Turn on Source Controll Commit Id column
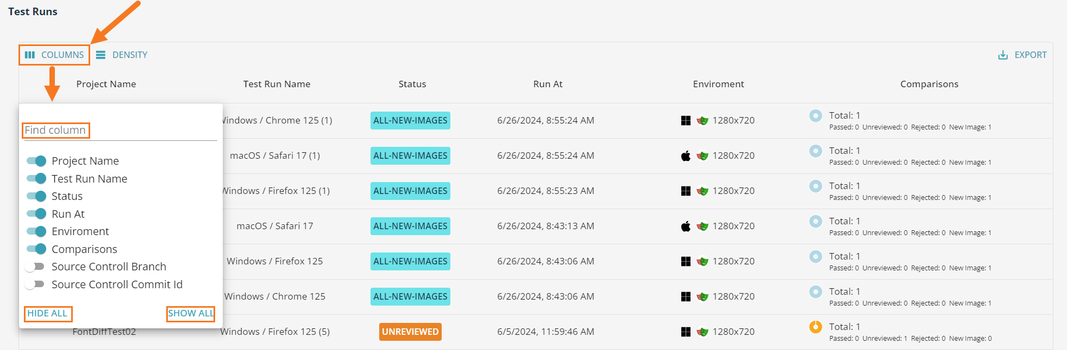 tap(35, 284)
